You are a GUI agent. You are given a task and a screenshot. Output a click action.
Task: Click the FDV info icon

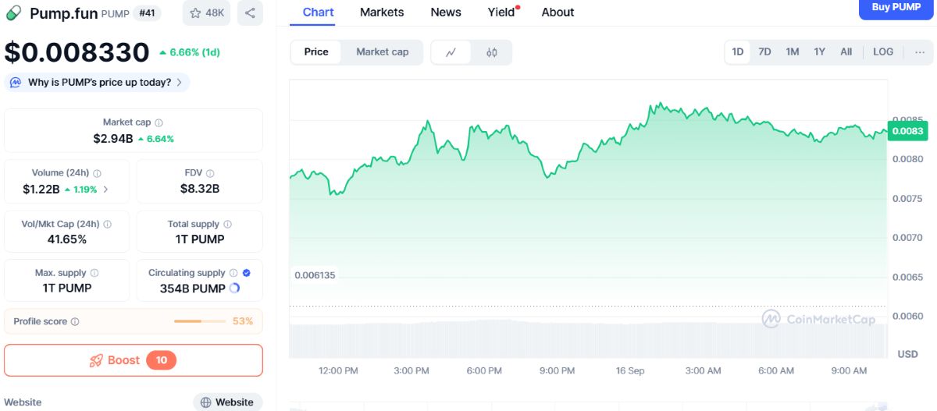pyautogui.click(x=210, y=173)
